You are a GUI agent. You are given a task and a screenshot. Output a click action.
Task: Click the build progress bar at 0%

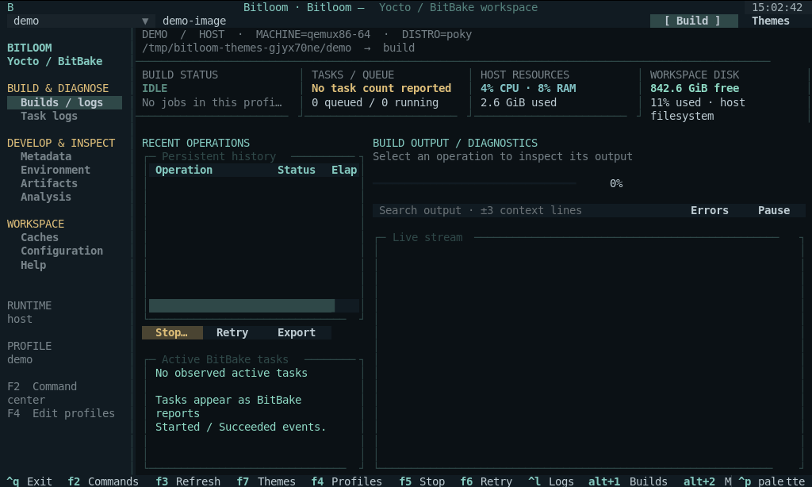point(474,183)
